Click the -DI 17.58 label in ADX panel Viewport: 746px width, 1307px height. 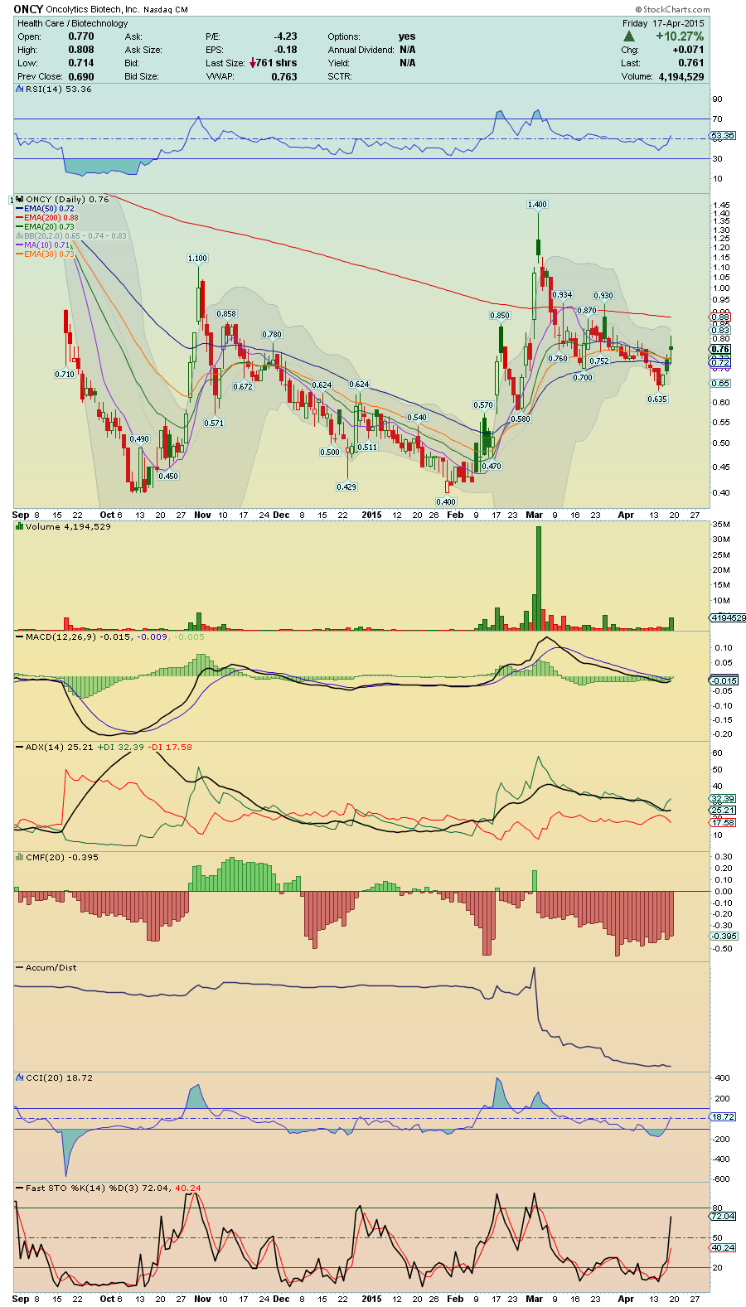pyautogui.click(x=170, y=747)
